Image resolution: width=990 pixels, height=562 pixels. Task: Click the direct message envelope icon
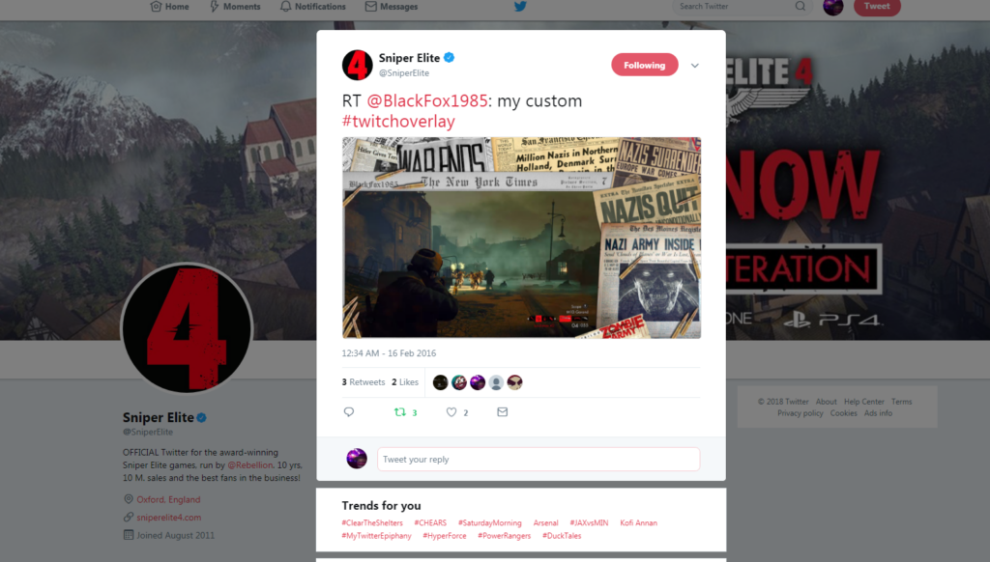coord(502,412)
